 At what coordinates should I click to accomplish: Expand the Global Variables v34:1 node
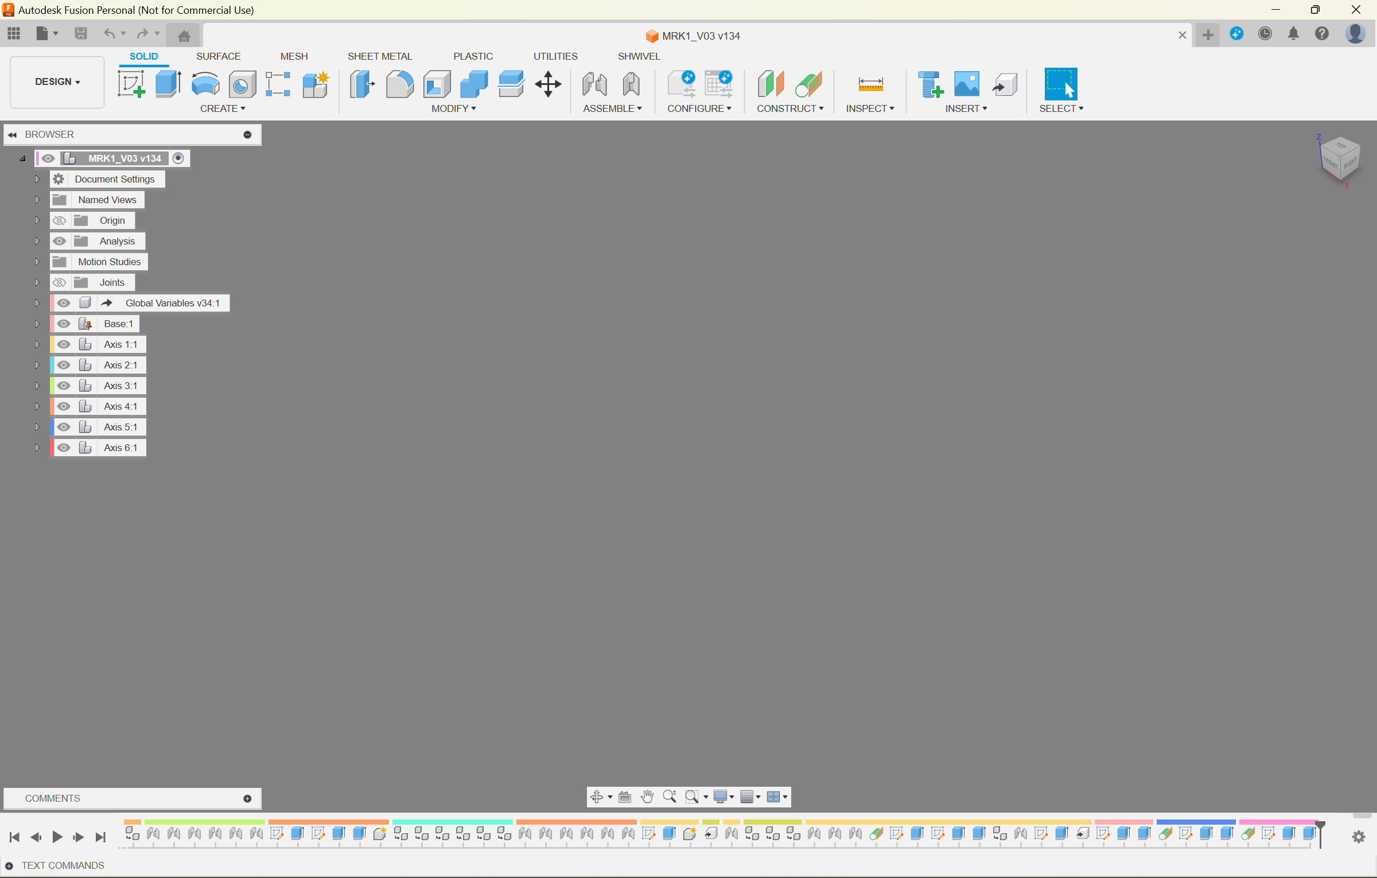[37, 303]
